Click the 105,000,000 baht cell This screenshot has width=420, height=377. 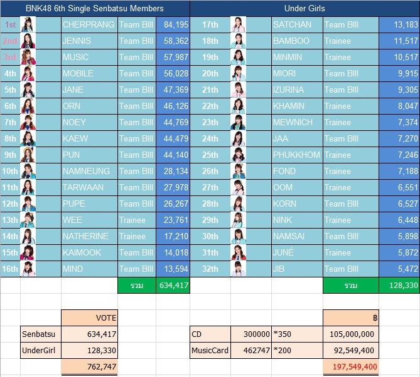click(351, 334)
